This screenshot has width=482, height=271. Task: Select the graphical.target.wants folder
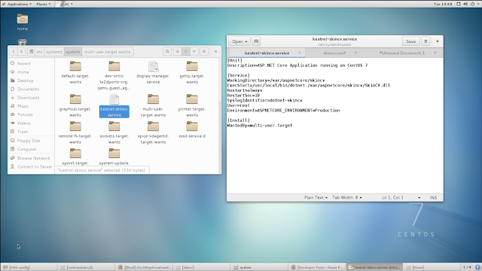(75, 105)
